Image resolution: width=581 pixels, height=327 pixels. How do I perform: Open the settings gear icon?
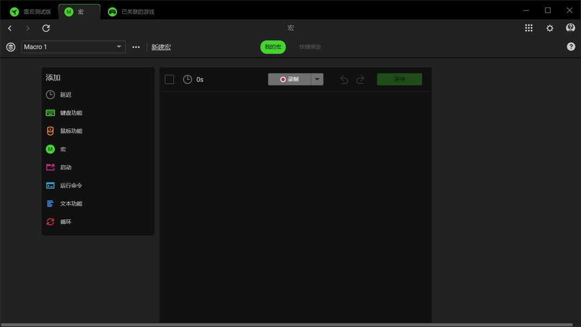point(549,27)
